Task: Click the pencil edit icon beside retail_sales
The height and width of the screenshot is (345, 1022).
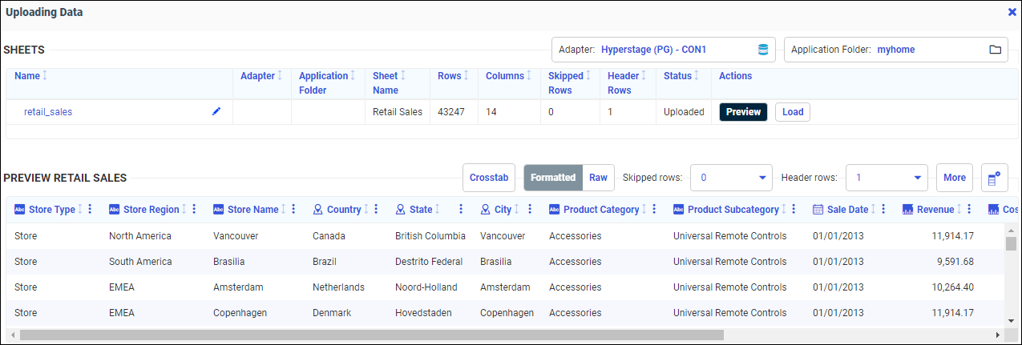Action: (216, 112)
